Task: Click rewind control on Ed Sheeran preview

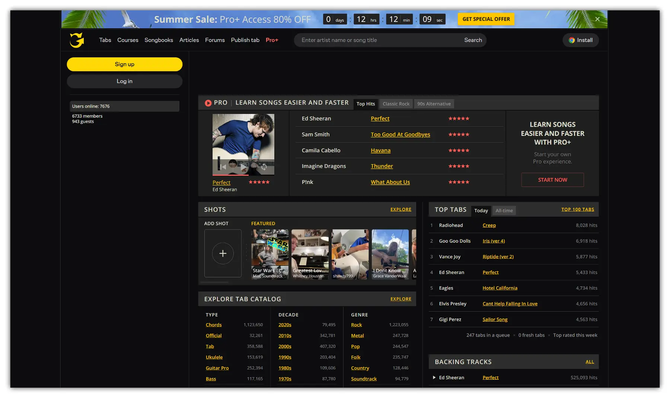Action: pyautogui.click(x=223, y=167)
